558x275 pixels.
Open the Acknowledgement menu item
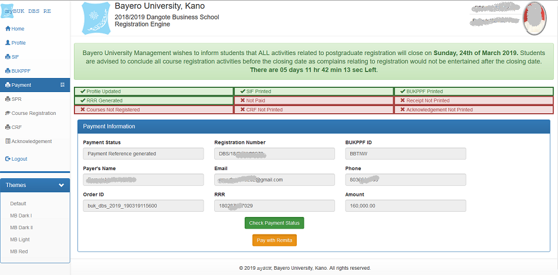click(31, 141)
